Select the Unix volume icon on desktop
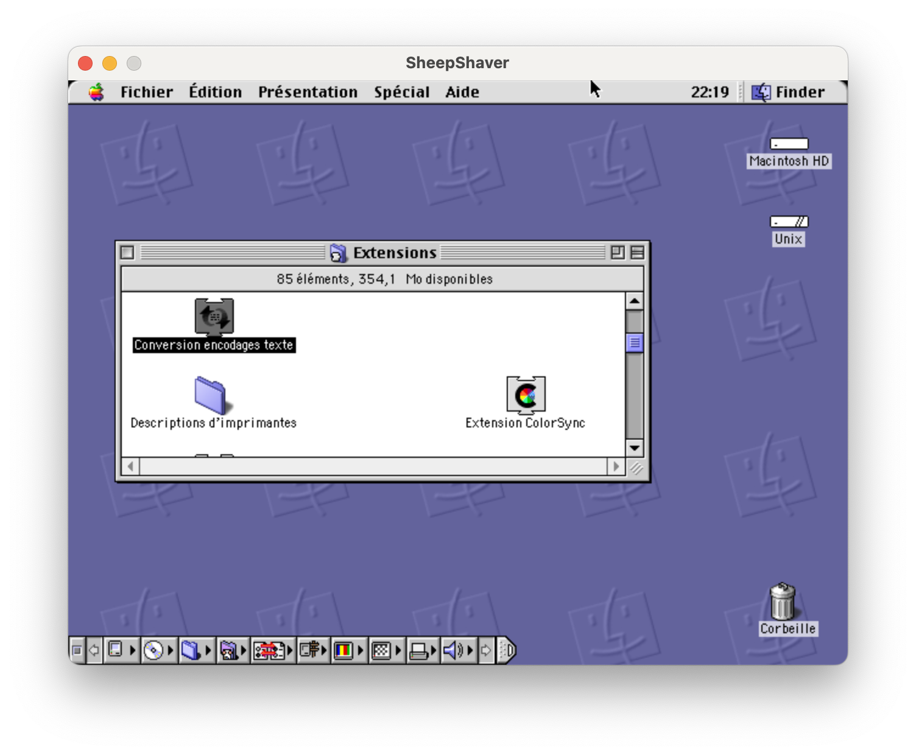Screen dimensions: 916x755 coord(789,222)
